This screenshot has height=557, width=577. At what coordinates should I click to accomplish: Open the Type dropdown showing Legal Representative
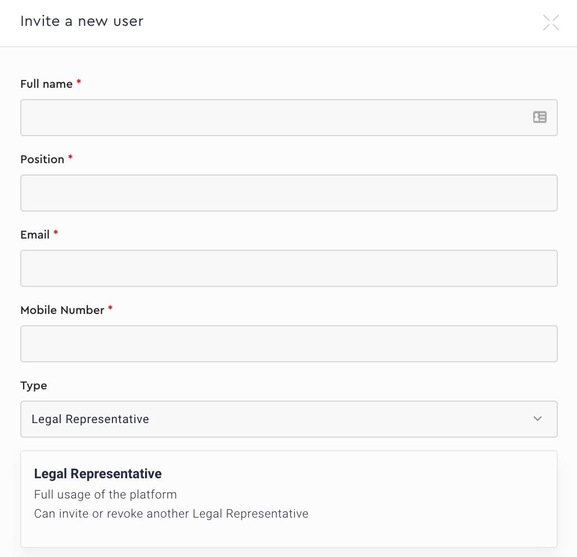[x=281, y=419]
